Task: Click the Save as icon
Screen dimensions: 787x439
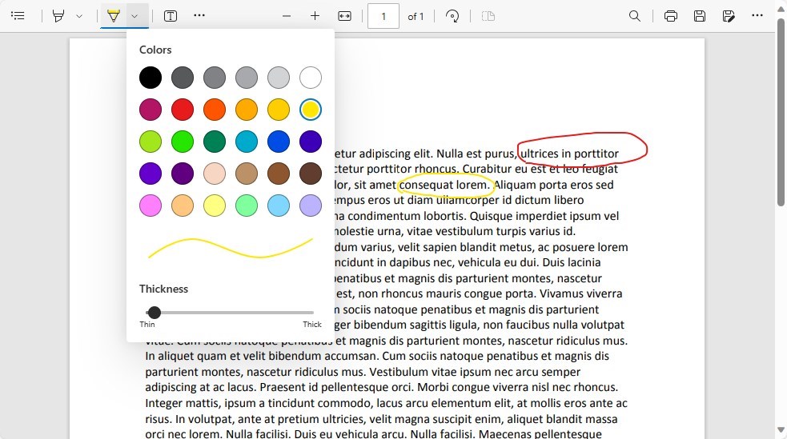Action: [x=729, y=16]
